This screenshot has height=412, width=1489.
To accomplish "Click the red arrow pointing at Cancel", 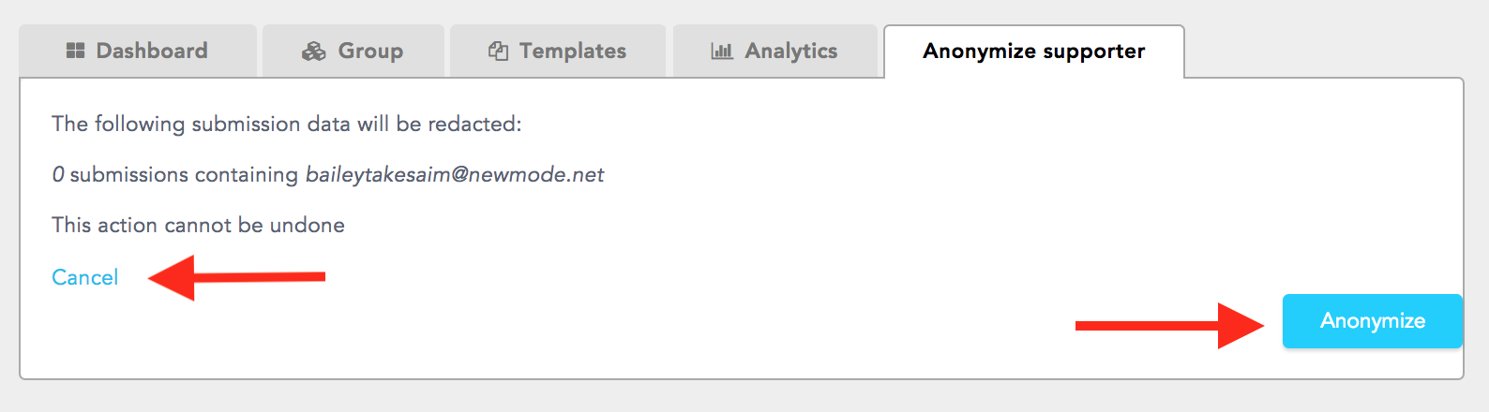I will (237, 277).
